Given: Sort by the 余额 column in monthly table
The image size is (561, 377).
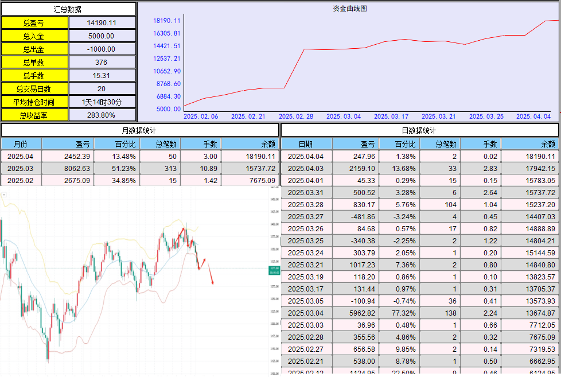Looking at the screenshot, I should click(250, 144).
